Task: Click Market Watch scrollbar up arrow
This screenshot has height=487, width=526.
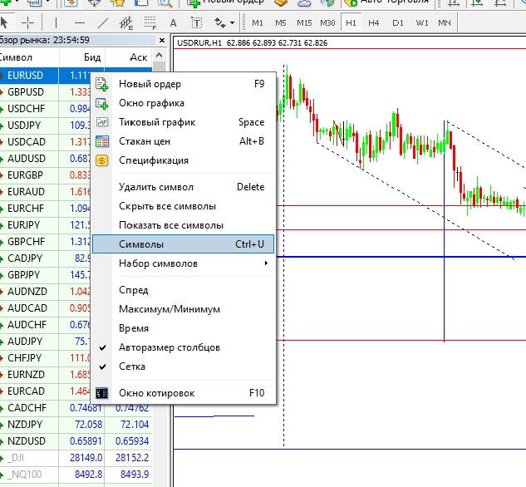Action: [159, 55]
